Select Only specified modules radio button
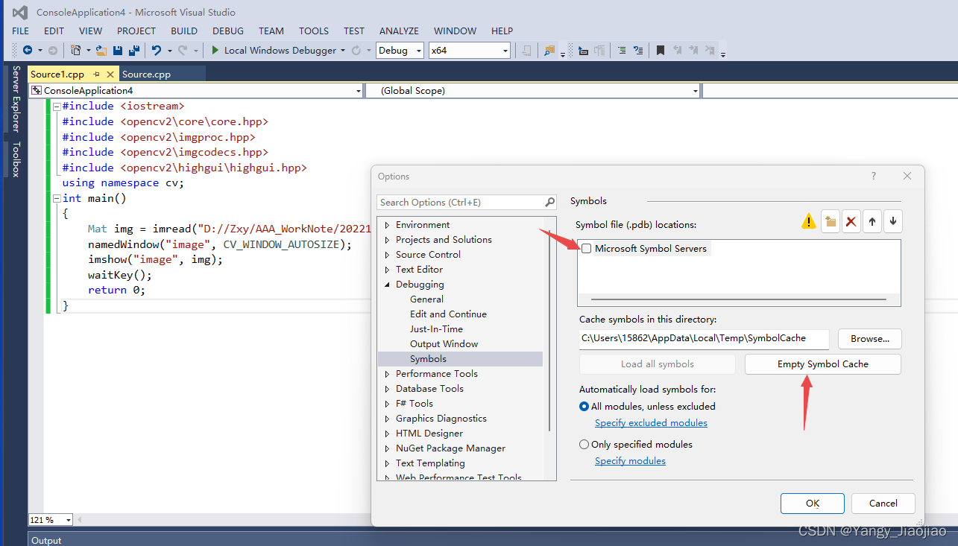The width and height of the screenshot is (958, 546). pos(584,445)
